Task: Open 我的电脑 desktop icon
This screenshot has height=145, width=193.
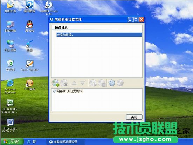Action: [x=11, y=26]
